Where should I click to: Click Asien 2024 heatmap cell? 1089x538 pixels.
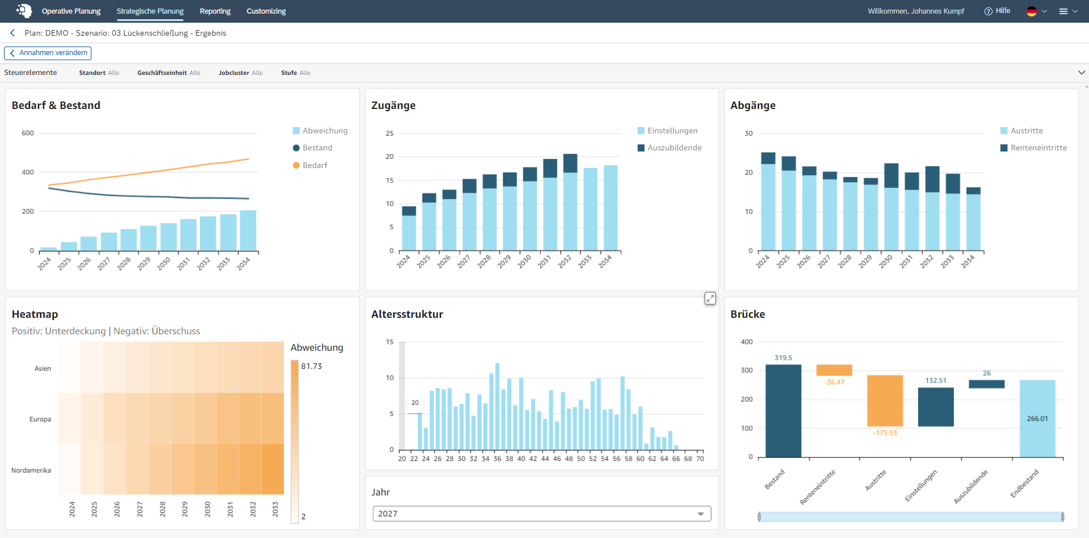69,367
